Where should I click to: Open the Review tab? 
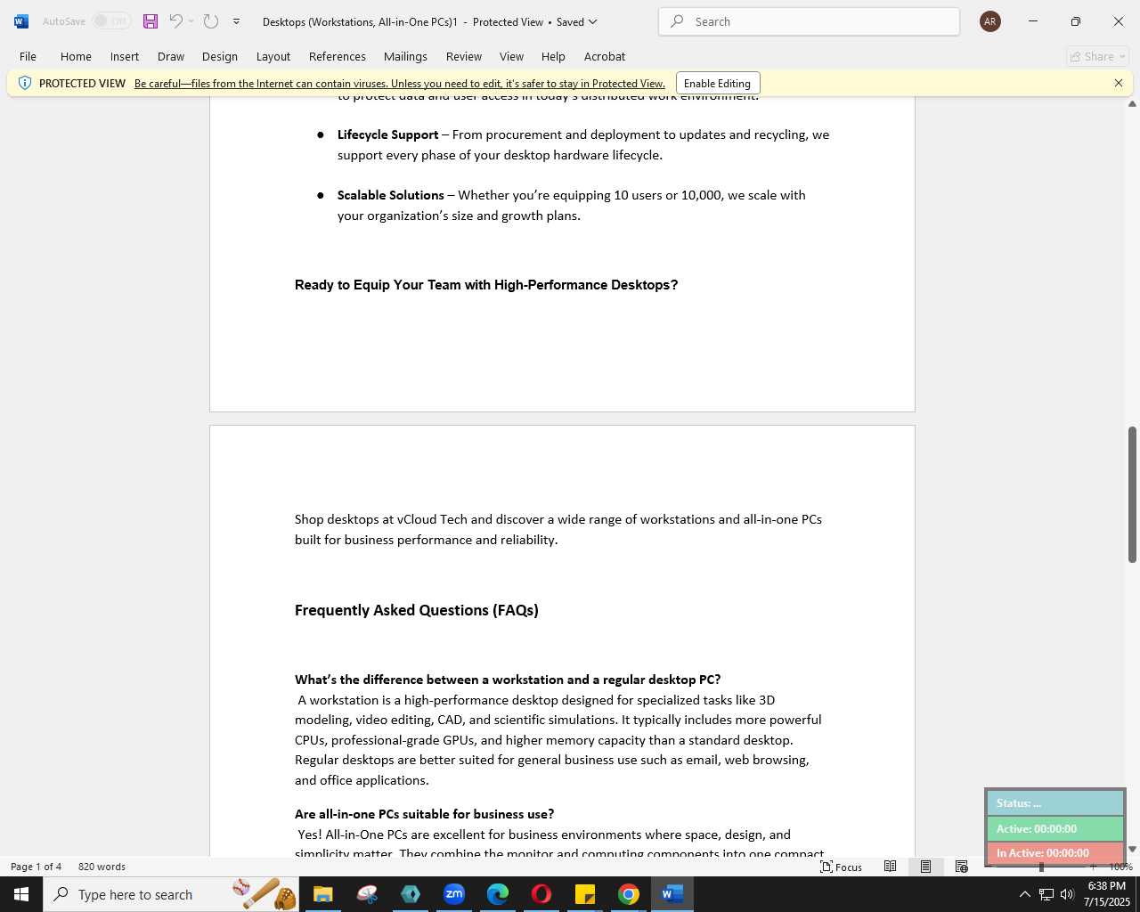click(464, 56)
